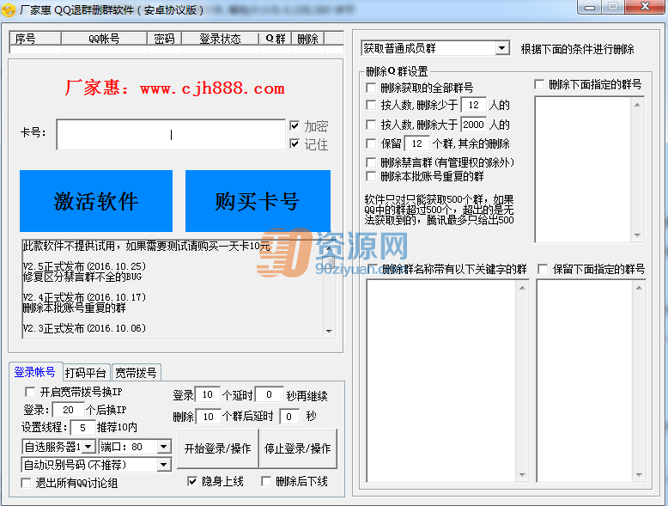Click the 密码 column header
Screen dimensions: 668x506
click(165, 39)
